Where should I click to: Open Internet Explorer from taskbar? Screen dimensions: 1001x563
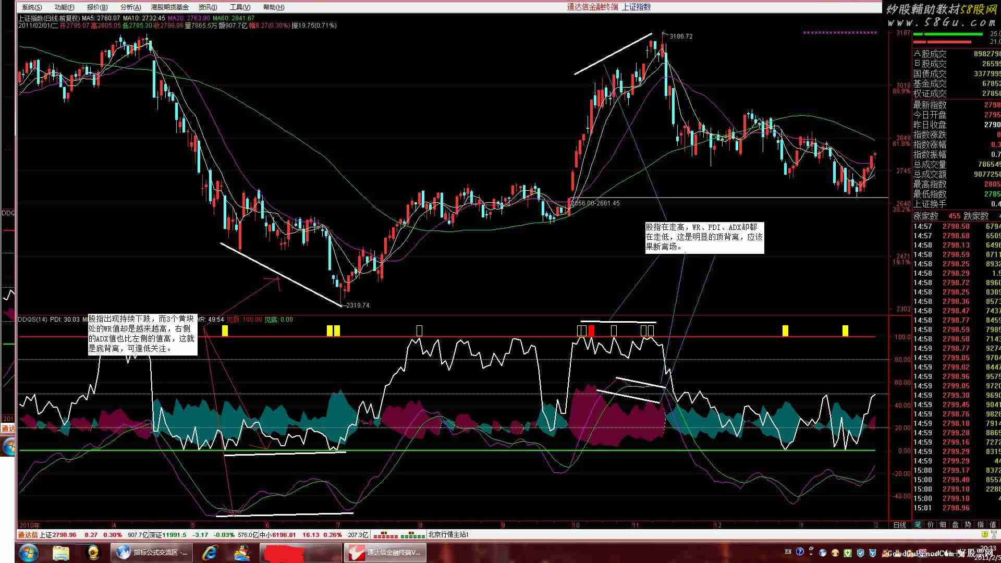[x=210, y=552]
